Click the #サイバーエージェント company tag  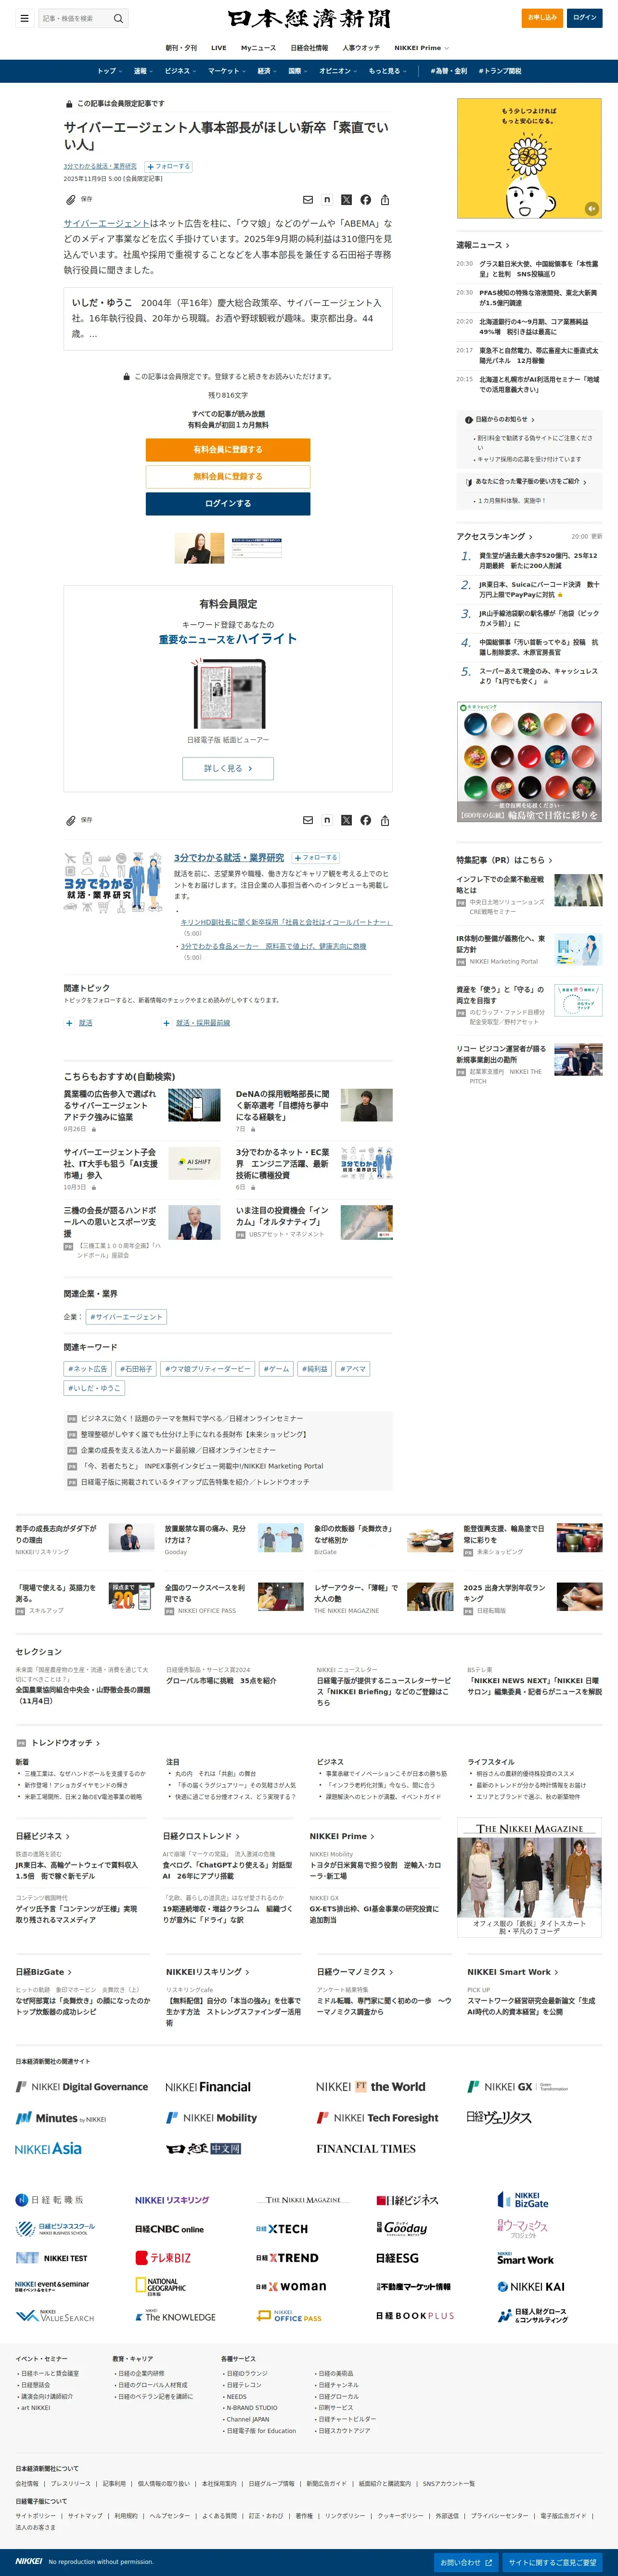tap(126, 1317)
